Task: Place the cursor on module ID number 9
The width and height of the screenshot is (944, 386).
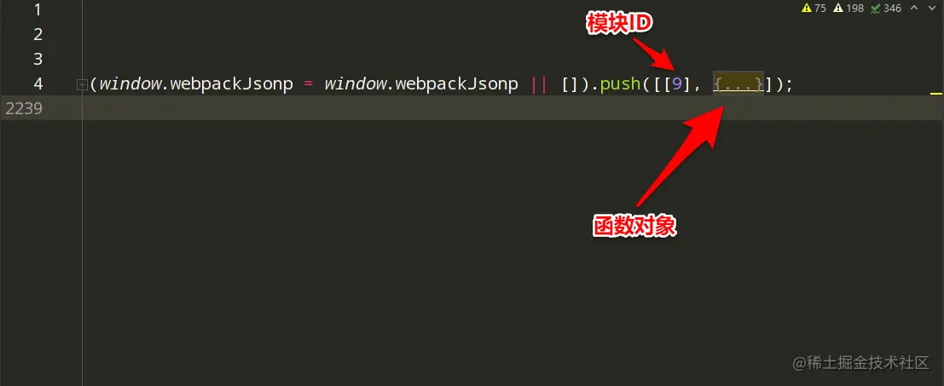Action: click(x=677, y=84)
